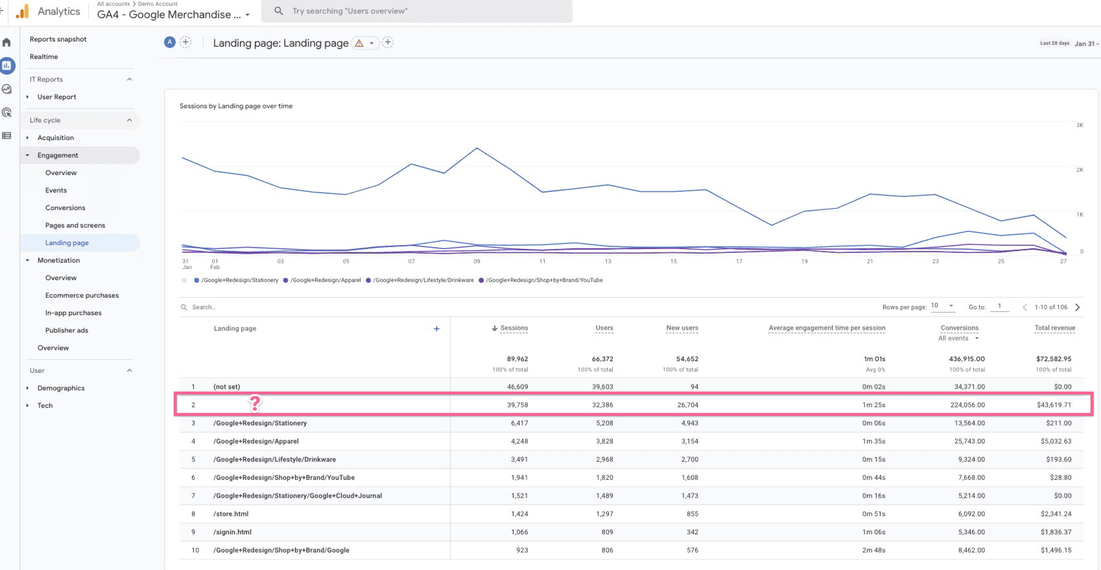Open Pages and screens report
Viewport: 1101px width, 570px height.
pos(75,225)
